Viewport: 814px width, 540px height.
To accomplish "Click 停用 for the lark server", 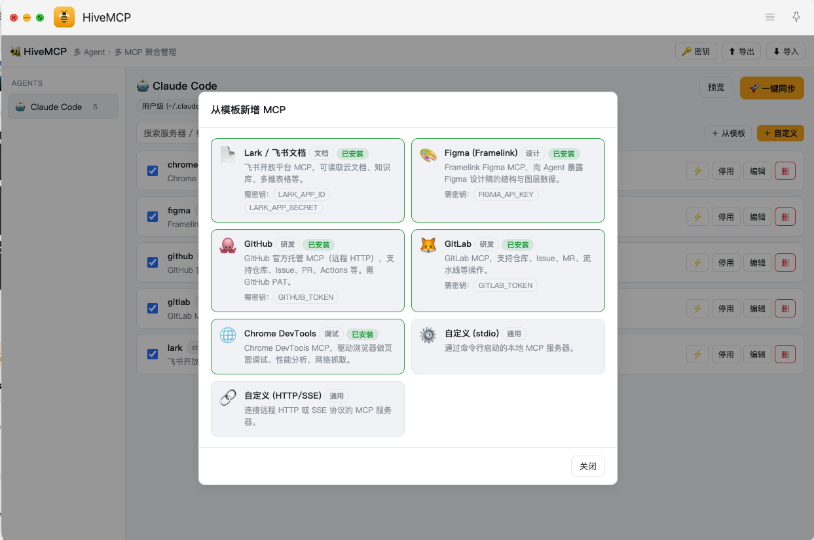I will pyautogui.click(x=726, y=354).
